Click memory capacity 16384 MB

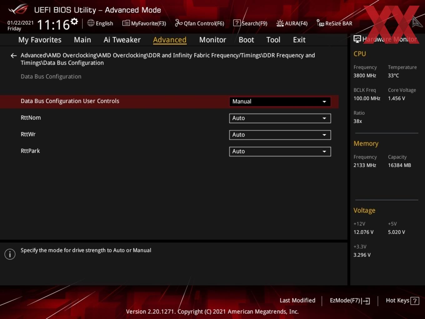point(399,165)
